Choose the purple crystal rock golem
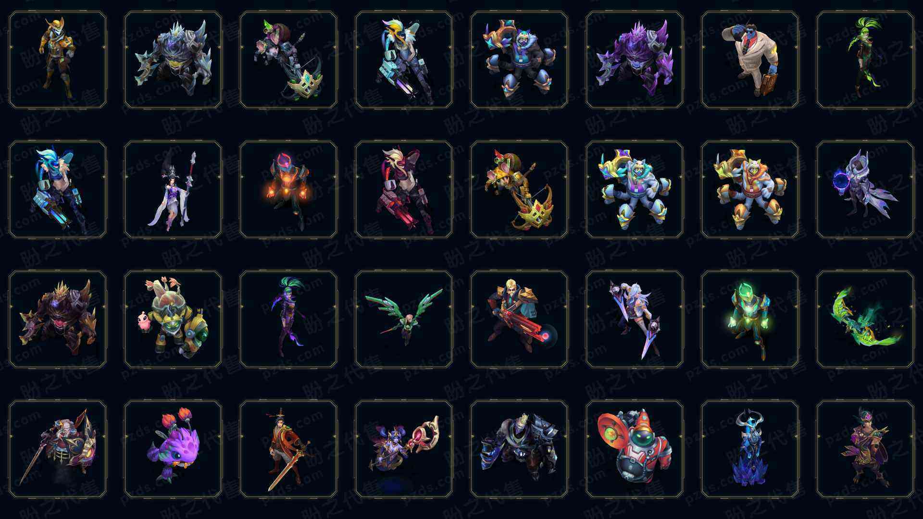The height and width of the screenshot is (519, 923). (x=635, y=60)
